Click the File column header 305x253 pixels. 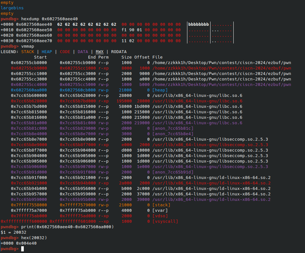click(157, 57)
